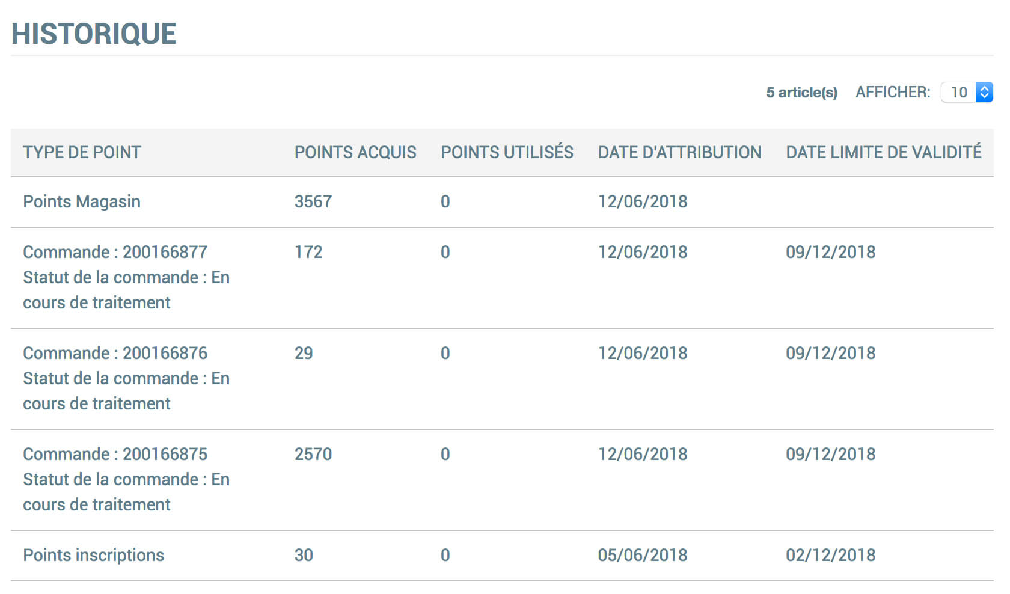The height and width of the screenshot is (594, 1010).
Task: Click the 3567 points acquired value
Action: [313, 201]
